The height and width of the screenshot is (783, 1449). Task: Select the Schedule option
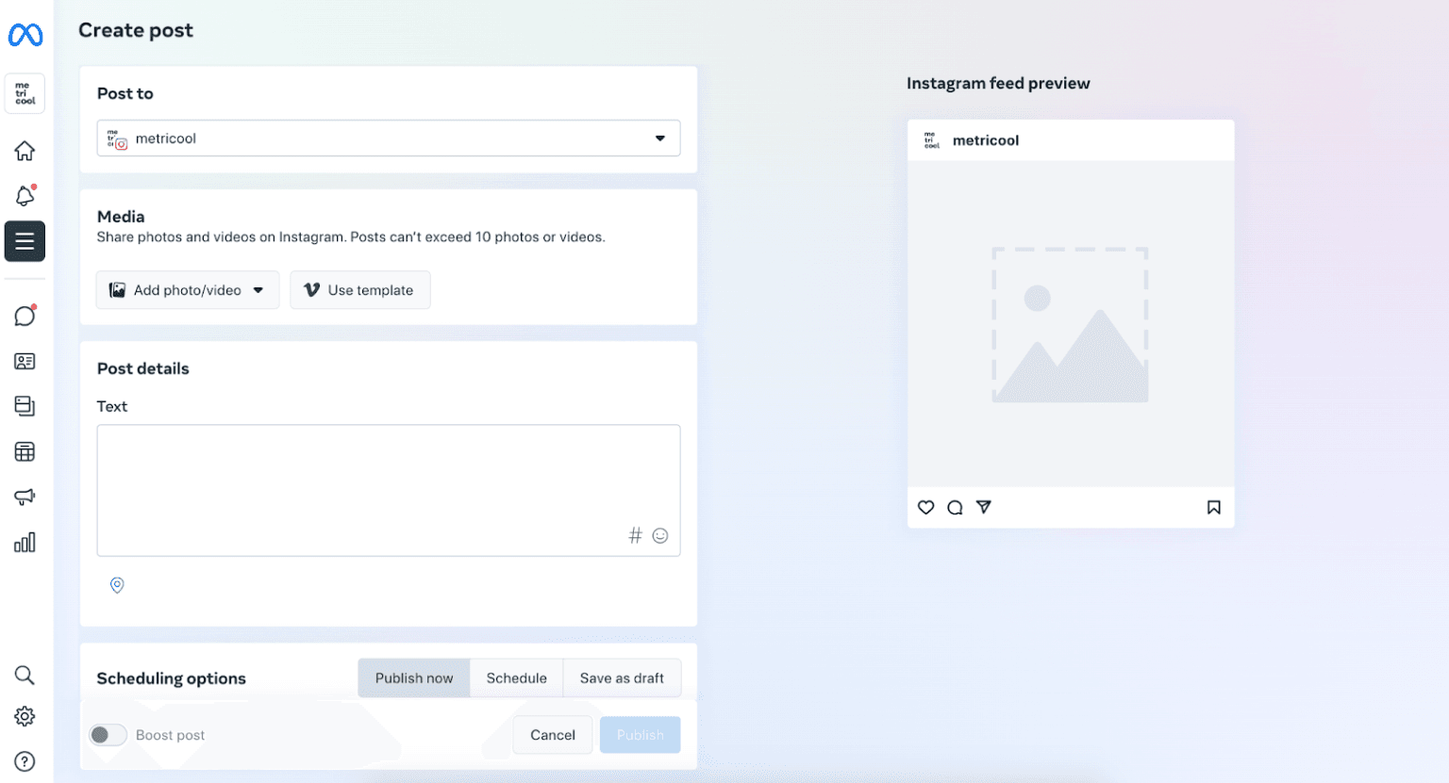[516, 677]
